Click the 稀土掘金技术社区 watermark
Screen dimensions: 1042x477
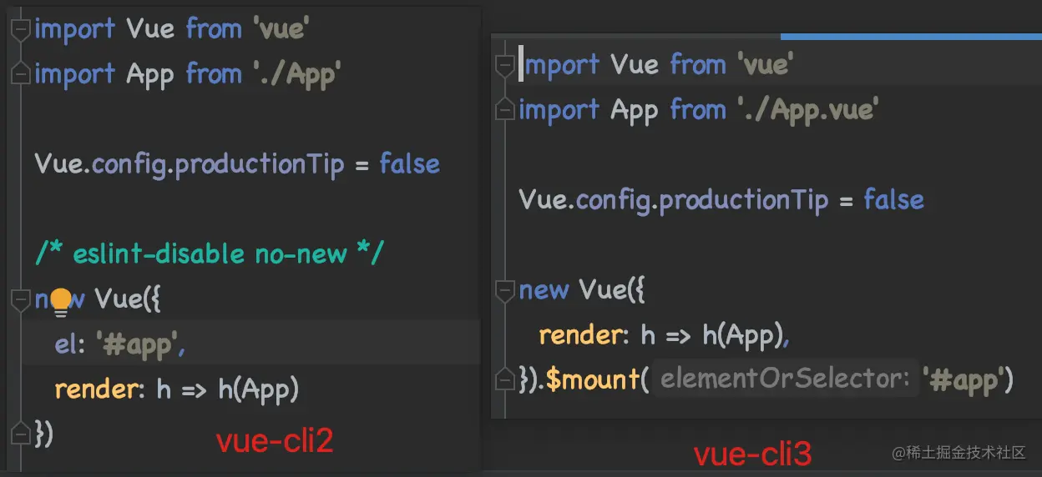[x=958, y=453]
